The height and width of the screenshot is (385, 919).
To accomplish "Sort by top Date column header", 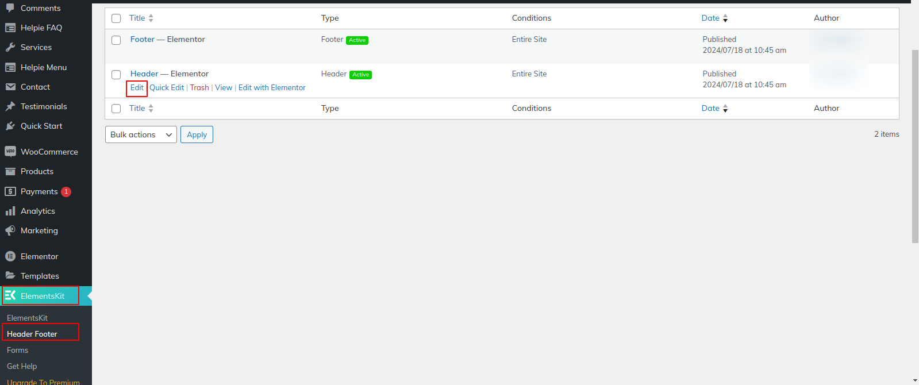I will point(710,18).
